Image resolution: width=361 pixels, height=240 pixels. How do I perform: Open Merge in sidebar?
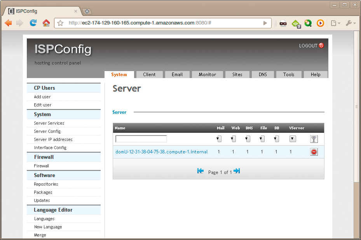pos(40,235)
